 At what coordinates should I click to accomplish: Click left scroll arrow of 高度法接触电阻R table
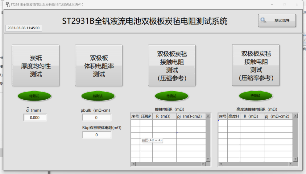point(221,164)
